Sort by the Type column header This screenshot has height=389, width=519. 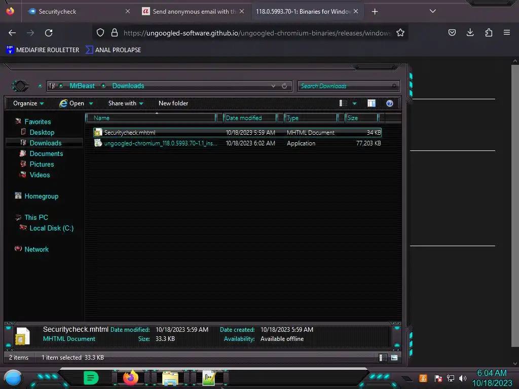click(x=311, y=118)
